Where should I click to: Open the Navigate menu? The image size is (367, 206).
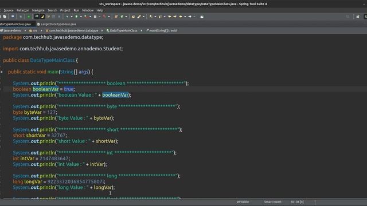point(38,10)
